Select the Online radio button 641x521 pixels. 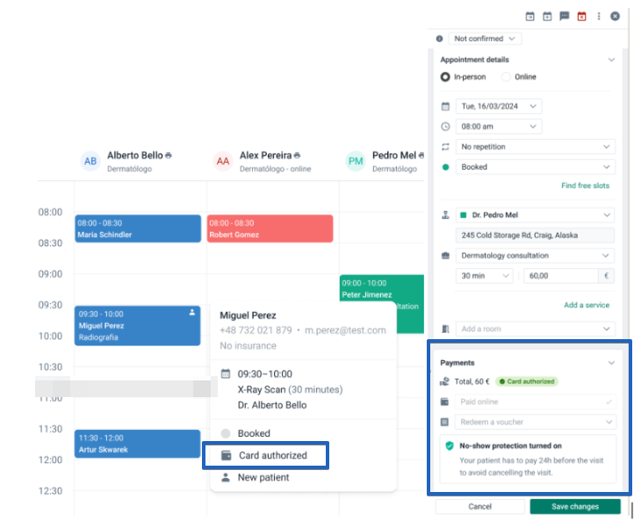506,77
